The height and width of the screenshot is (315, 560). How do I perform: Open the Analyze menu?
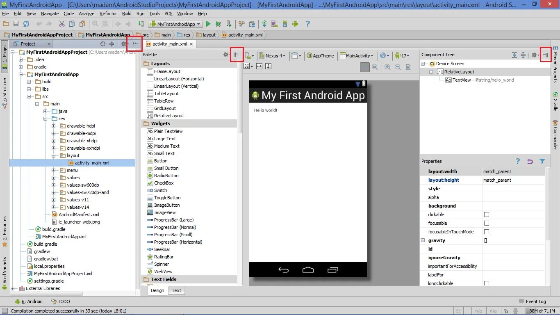87,14
